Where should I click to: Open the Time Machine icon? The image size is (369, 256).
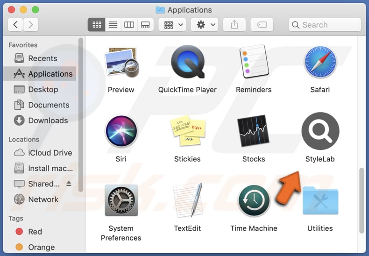pyautogui.click(x=254, y=201)
